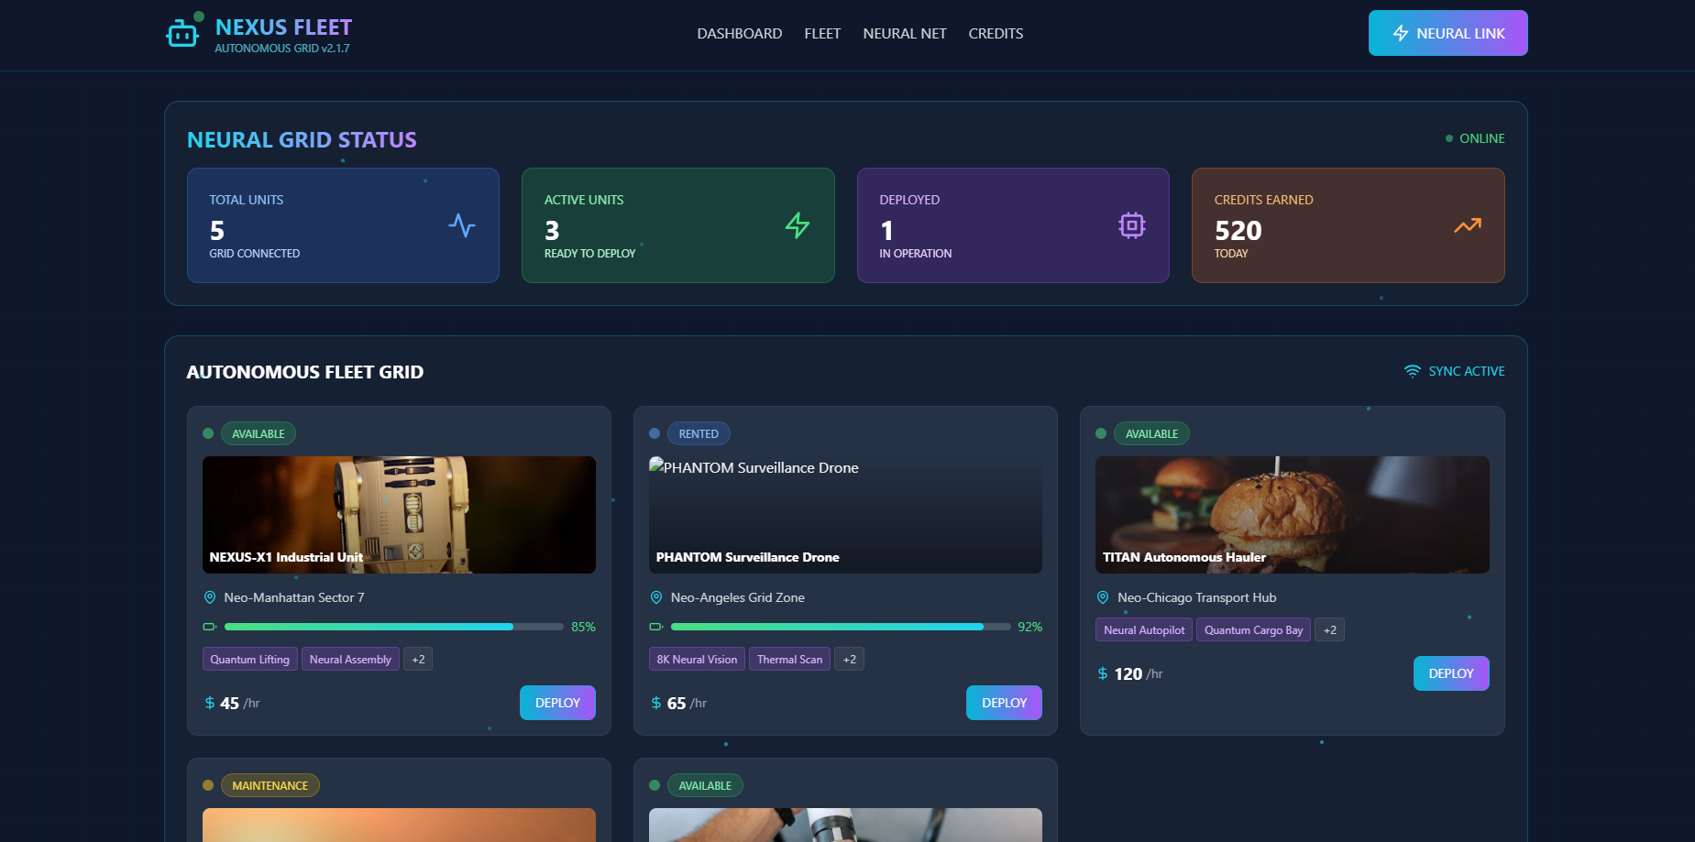Click the CPU chip icon in Deployed card
The height and width of the screenshot is (842, 1695).
point(1132,225)
